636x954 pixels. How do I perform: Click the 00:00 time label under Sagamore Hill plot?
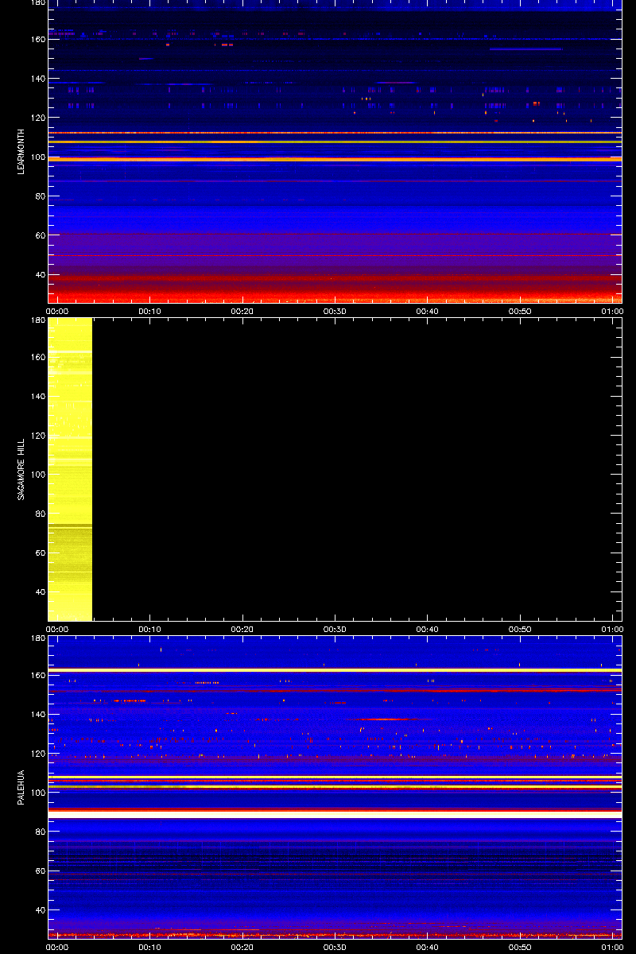click(57, 629)
